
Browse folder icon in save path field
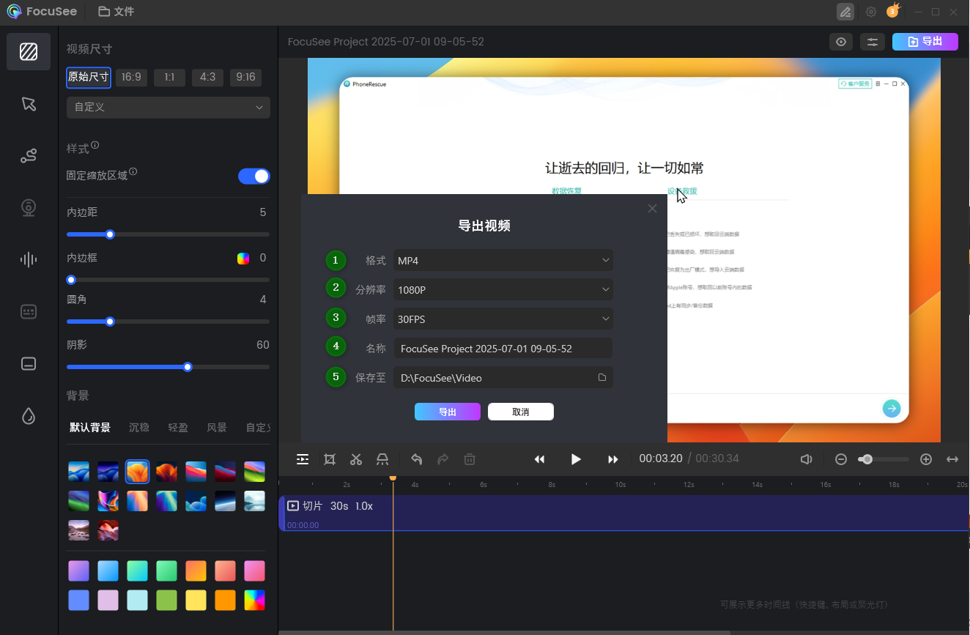point(602,378)
